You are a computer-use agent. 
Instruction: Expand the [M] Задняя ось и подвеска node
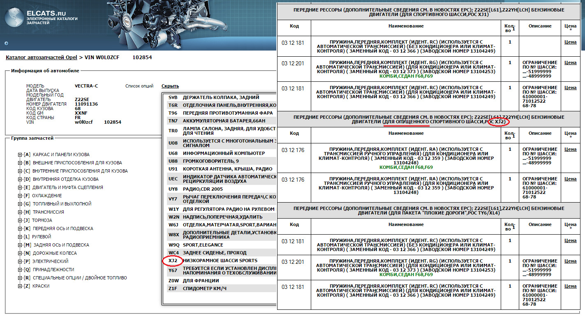click(x=20, y=245)
